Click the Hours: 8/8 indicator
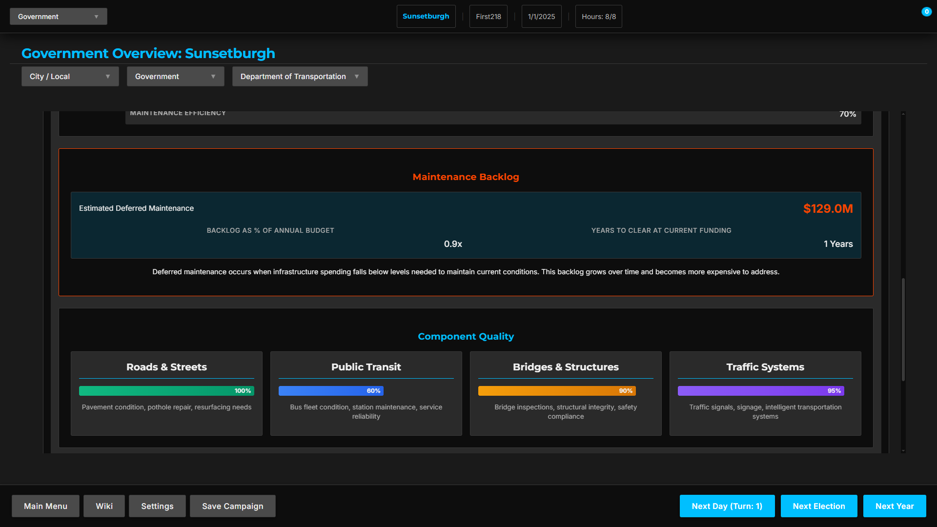 (x=598, y=17)
